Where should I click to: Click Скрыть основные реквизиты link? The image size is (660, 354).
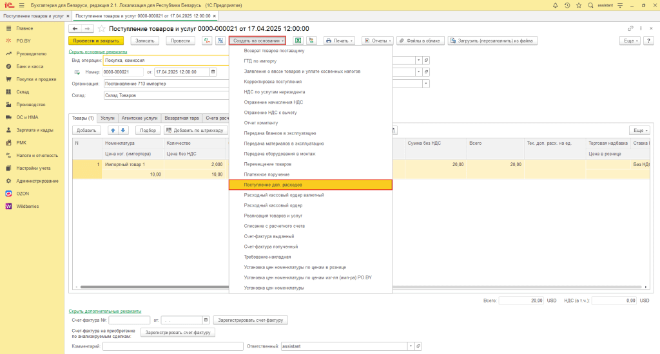98,51
